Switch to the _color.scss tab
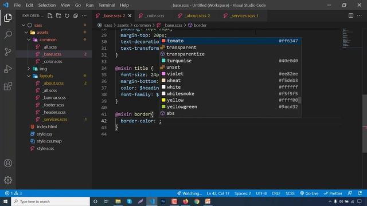The image size is (367, 206). (x=155, y=15)
